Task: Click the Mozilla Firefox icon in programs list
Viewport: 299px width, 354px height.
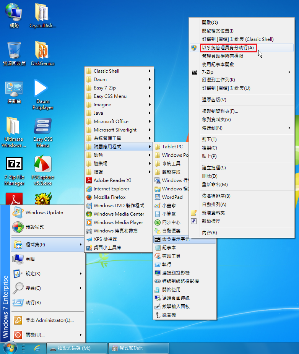Action: point(89,197)
